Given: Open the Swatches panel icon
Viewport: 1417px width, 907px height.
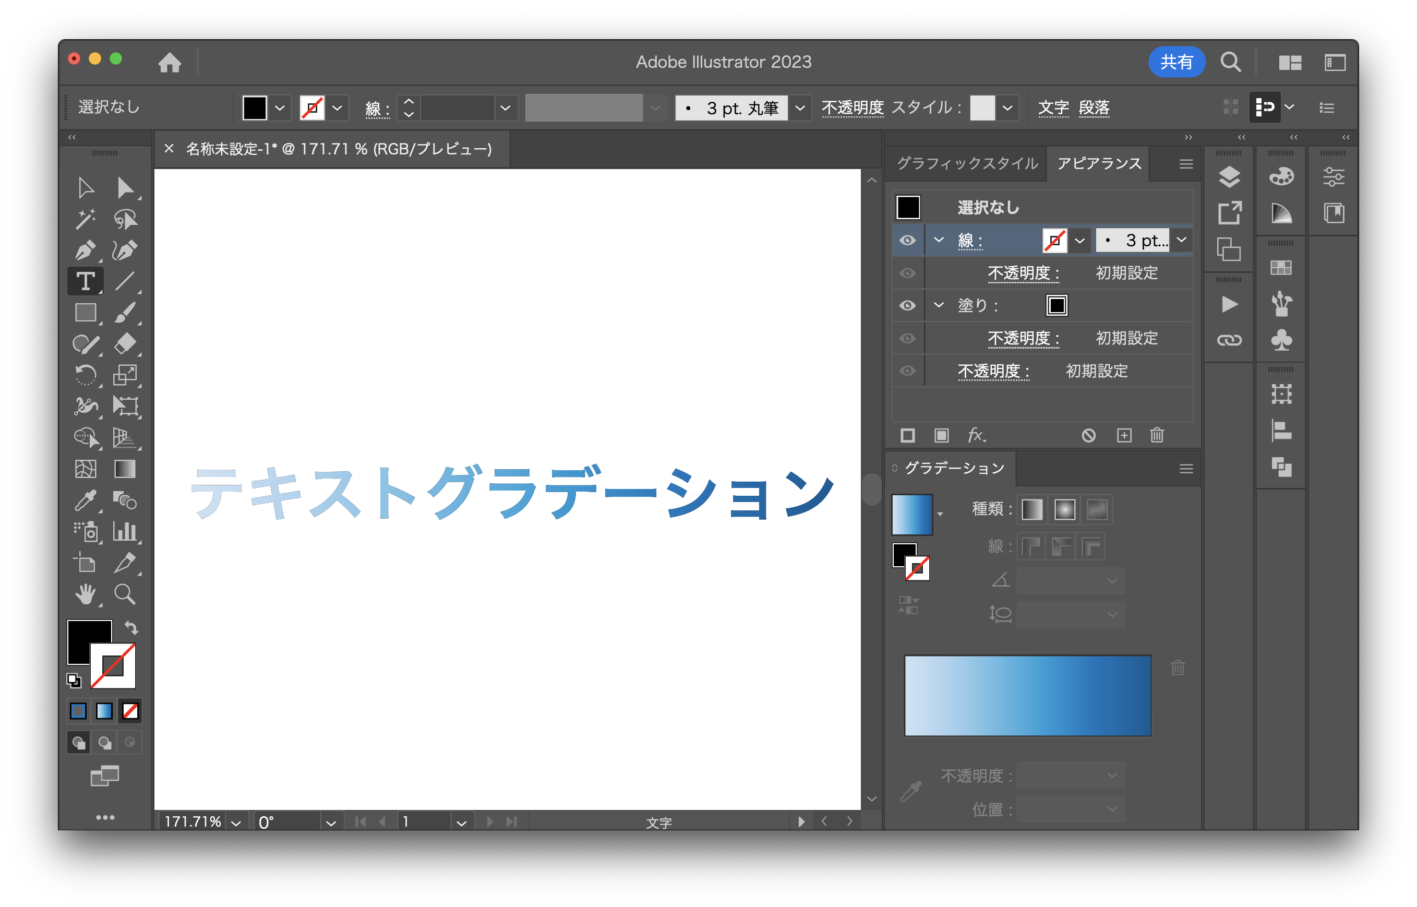Looking at the screenshot, I should coord(1281,268).
